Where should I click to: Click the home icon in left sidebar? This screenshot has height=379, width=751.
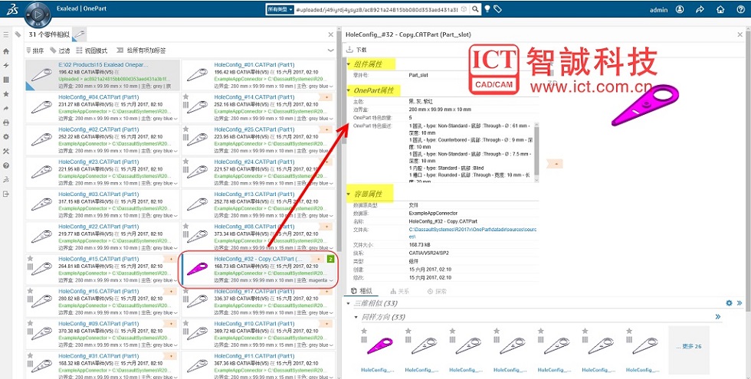point(6,51)
